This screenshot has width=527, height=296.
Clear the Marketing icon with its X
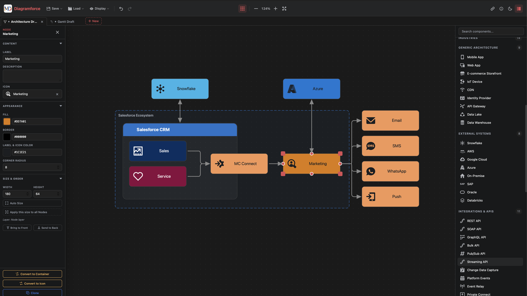[x=57, y=94]
